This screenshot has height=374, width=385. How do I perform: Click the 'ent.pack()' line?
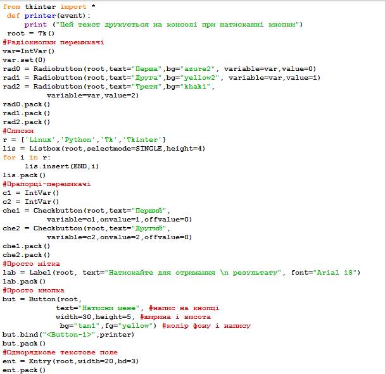[x=24, y=370]
